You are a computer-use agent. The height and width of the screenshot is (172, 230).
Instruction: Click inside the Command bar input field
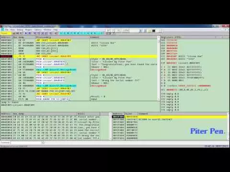pyautogui.click(x=26, y=142)
